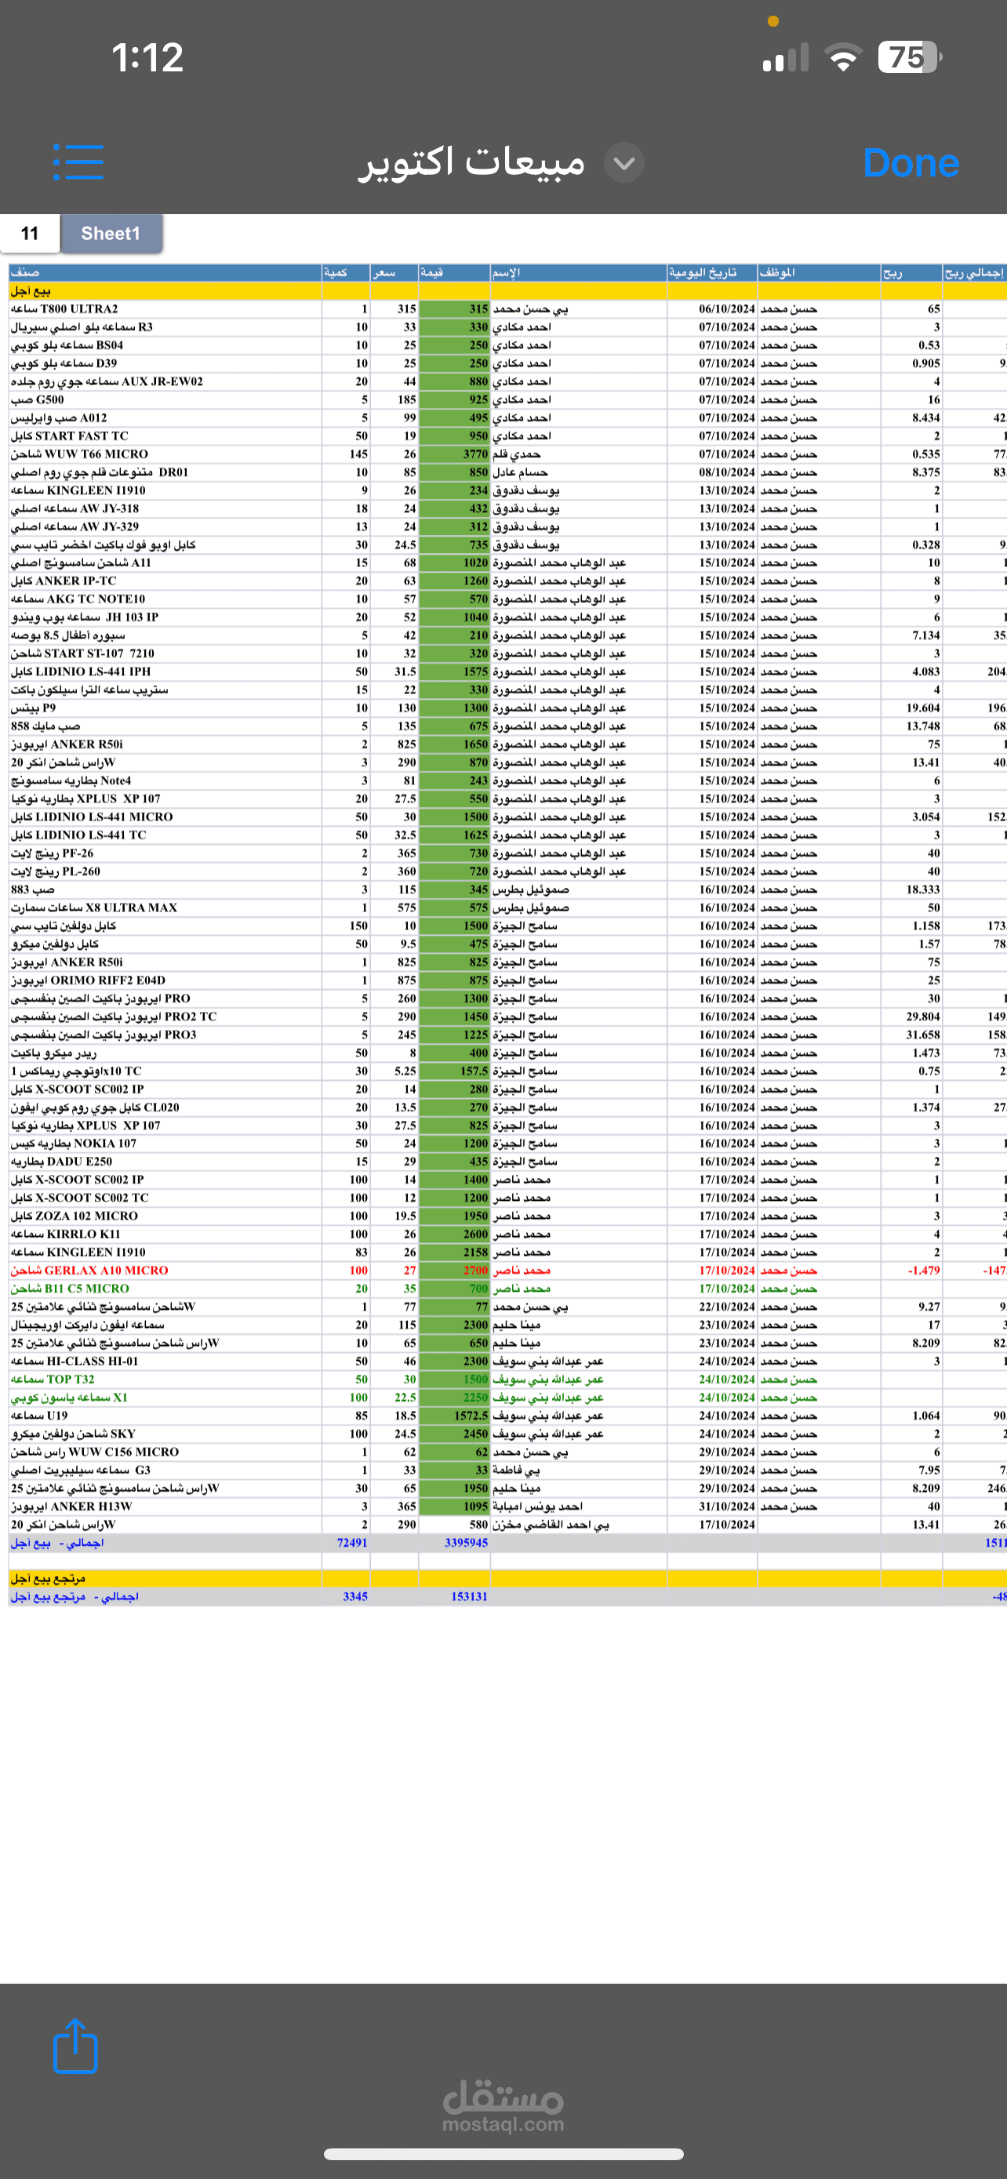This screenshot has width=1007, height=2179.
Task: Tap the share icon at the bottom
Action: (x=75, y=2046)
